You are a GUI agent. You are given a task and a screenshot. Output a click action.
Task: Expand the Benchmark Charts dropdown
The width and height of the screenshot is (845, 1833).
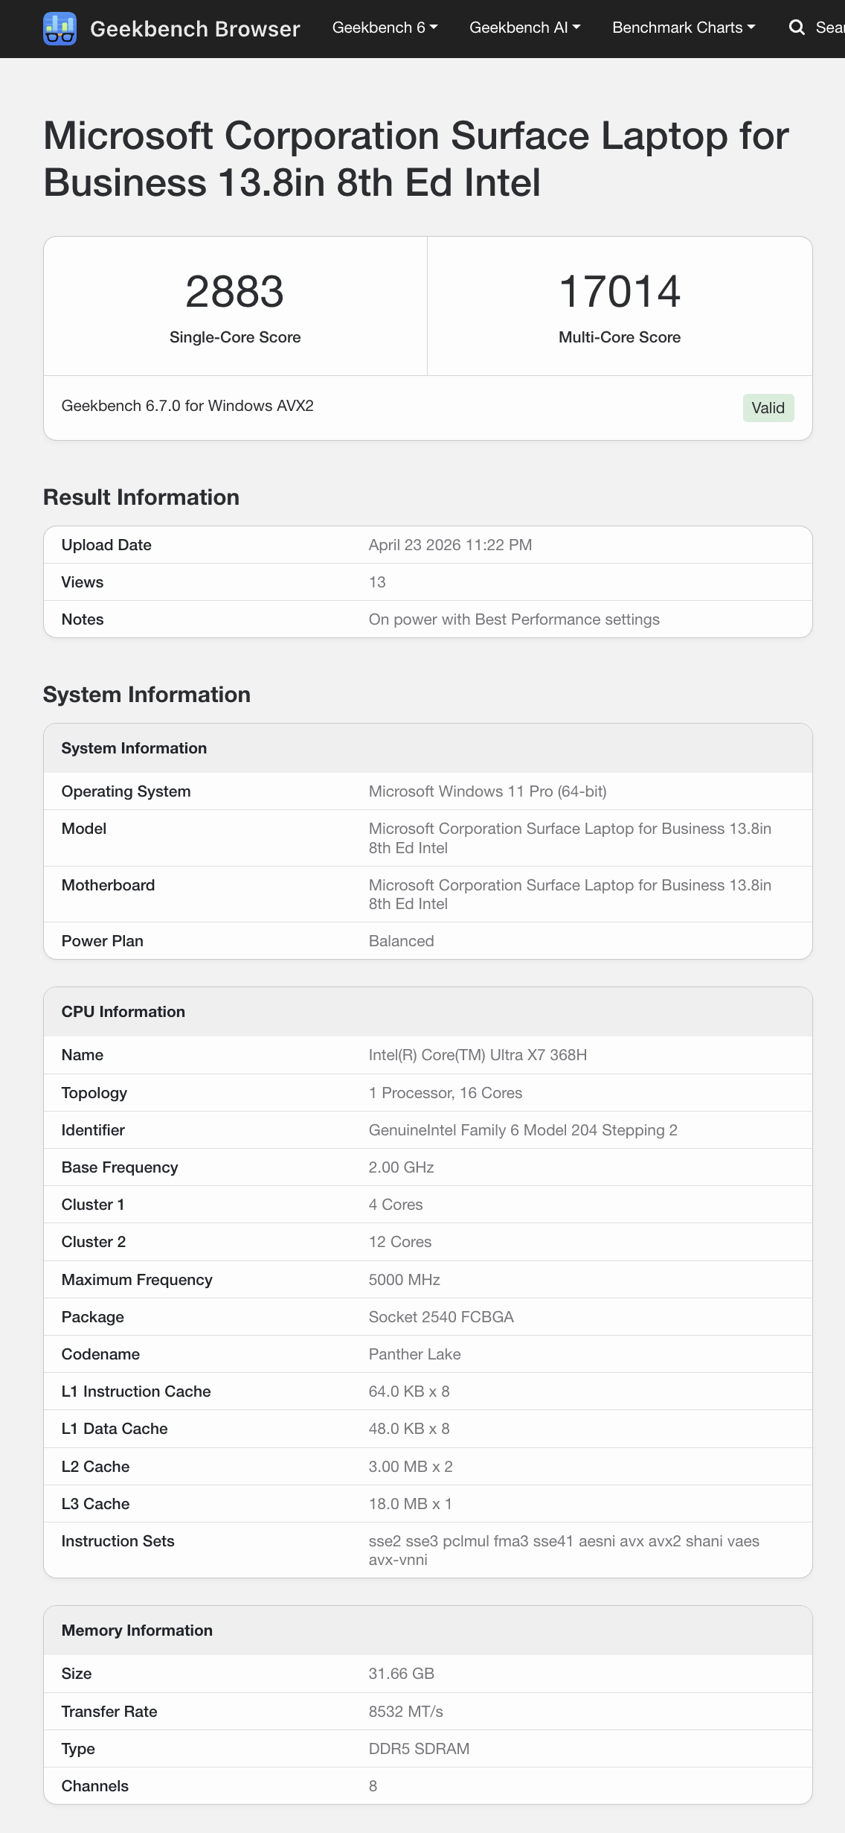coord(683,28)
